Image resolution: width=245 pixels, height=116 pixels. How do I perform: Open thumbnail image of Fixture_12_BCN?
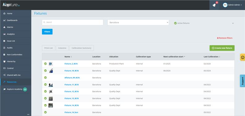coord(51,92)
